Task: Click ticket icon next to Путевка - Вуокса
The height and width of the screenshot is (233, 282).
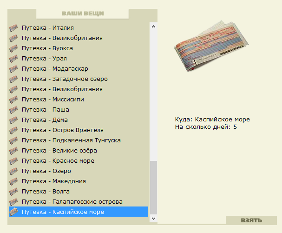Action: [13, 48]
